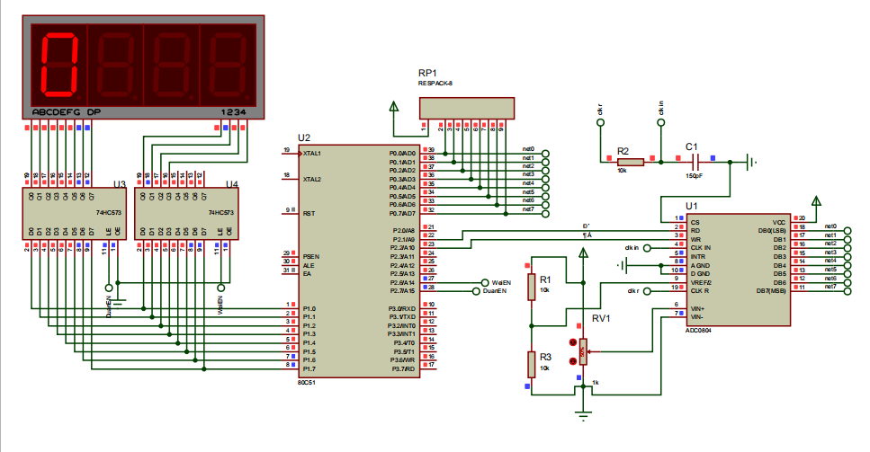Click capacitor C1 symbol

[694, 162]
